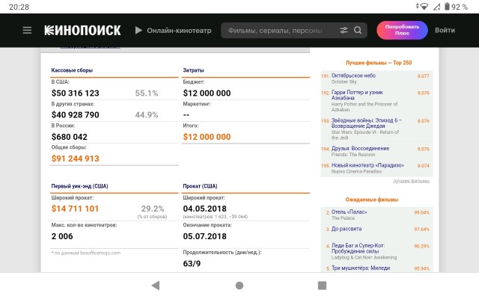Screen dimensions: 479x299
Task: Click the Лучшие фильмы — Top 250 heading
Action: click(379, 63)
